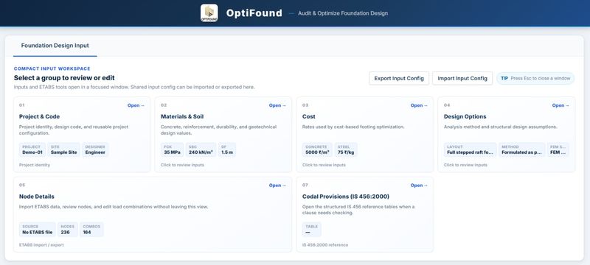Click the Concrete 5000 ₹/m³ chip
The width and height of the screenshot is (590, 265).
317,149
